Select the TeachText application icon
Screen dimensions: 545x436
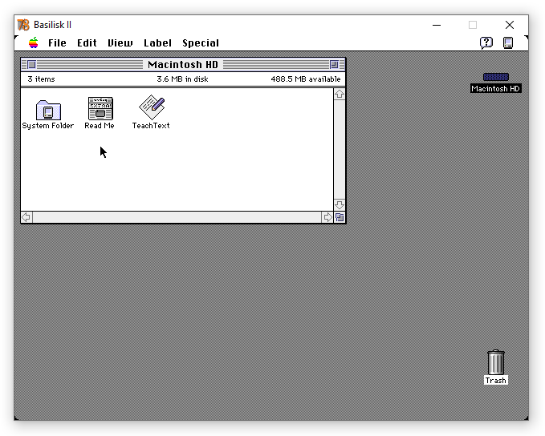click(x=152, y=107)
